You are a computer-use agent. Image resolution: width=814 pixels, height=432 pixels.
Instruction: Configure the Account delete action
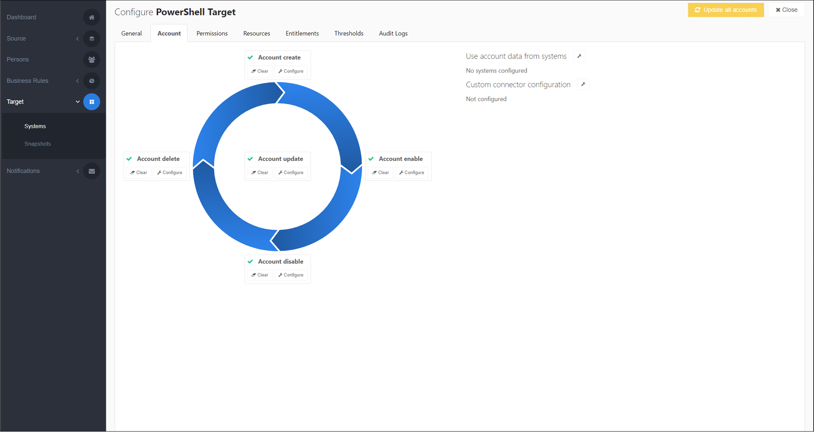click(170, 173)
